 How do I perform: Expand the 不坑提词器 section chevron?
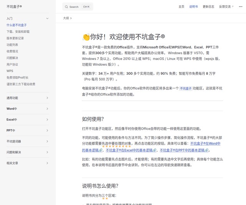point(47,142)
